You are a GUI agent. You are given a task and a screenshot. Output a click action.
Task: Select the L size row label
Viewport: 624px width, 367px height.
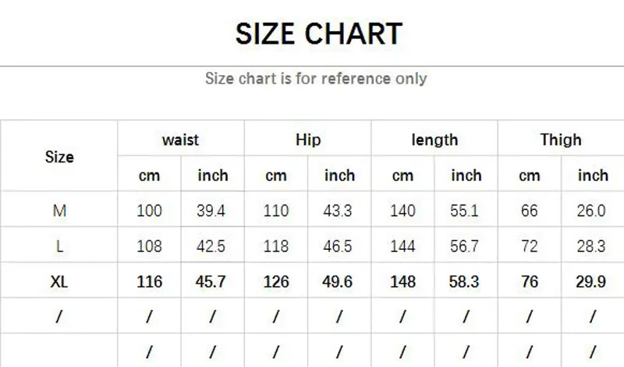59,246
